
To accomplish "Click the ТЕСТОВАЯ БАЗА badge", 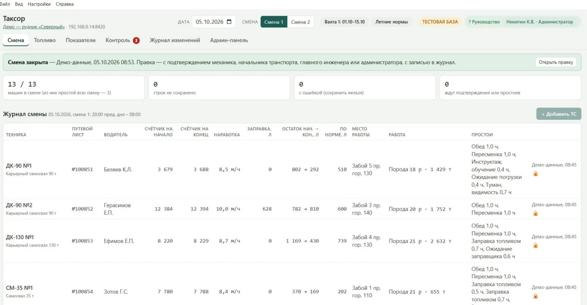I will click(440, 22).
